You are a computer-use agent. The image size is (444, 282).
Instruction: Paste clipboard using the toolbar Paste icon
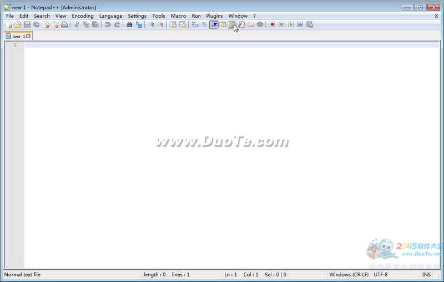pos(95,25)
